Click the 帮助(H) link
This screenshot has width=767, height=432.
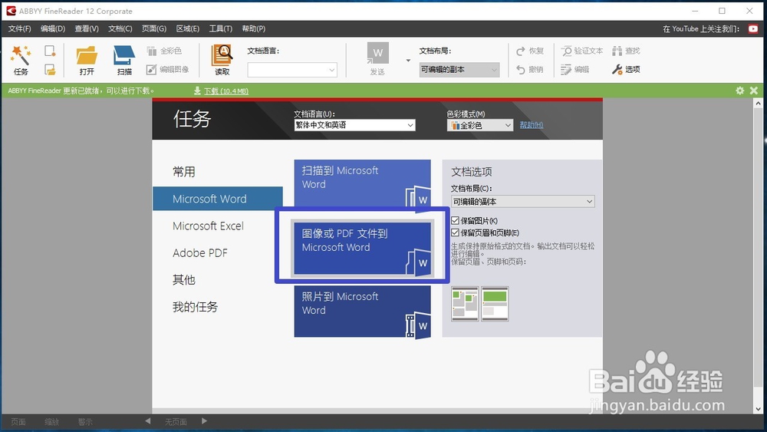[x=532, y=125]
